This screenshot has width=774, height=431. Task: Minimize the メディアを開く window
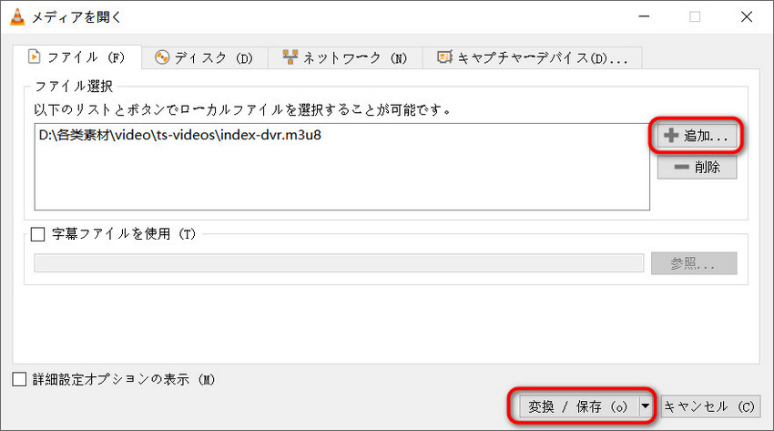644,16
